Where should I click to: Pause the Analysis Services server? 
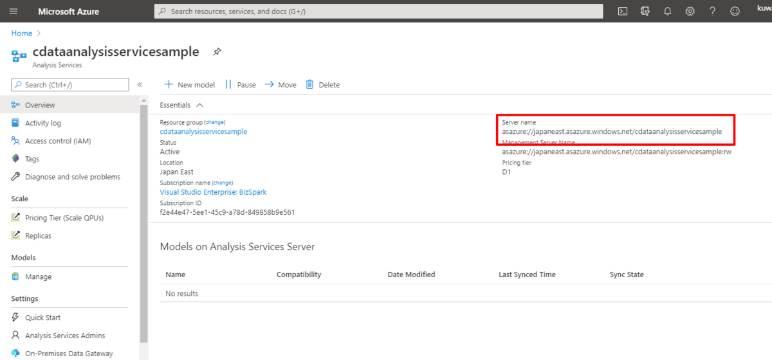click(x=241, y=85)
